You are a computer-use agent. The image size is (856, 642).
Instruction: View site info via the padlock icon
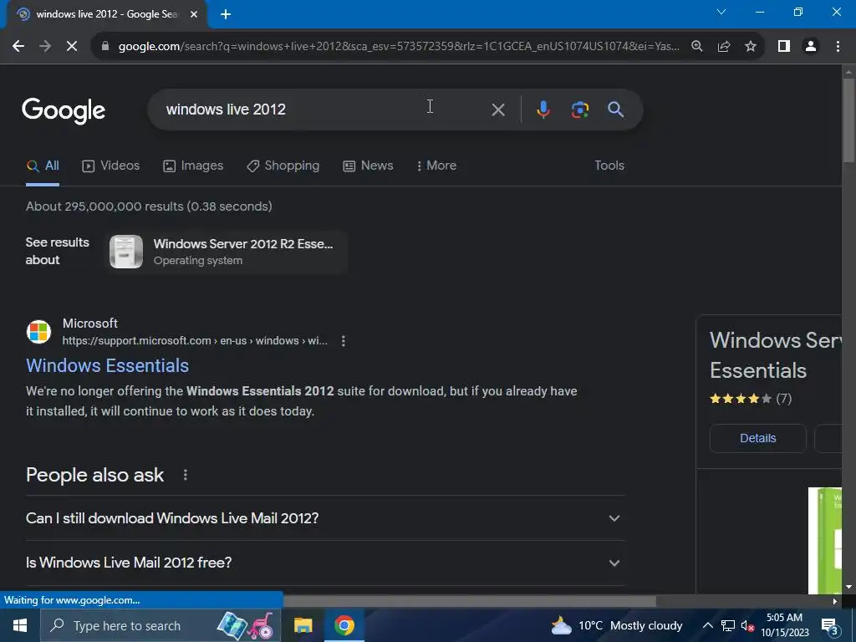click(105, 47)
